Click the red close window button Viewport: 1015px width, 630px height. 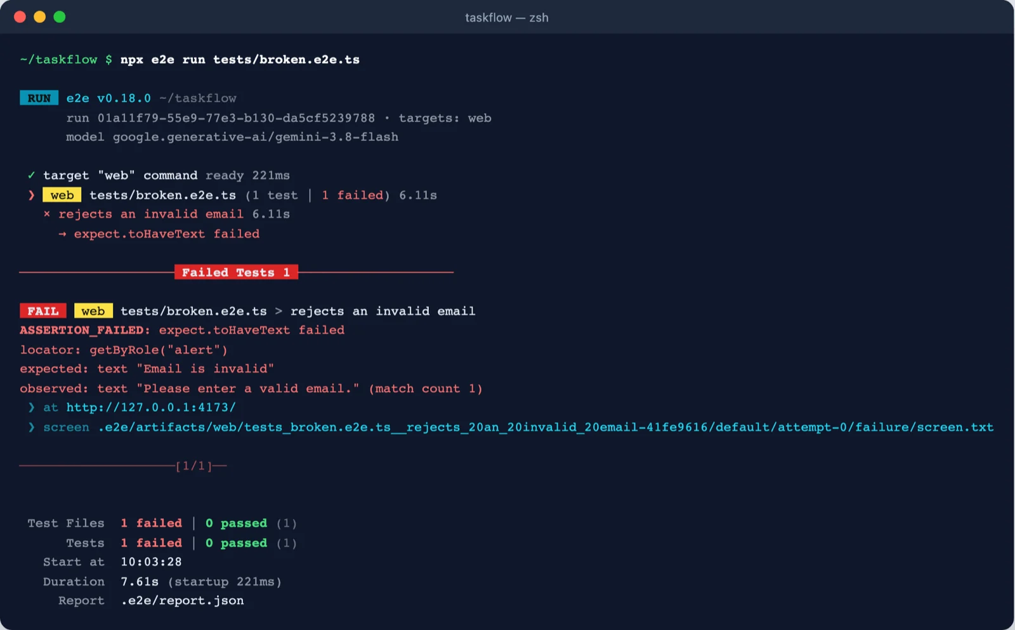pos(20,17)
